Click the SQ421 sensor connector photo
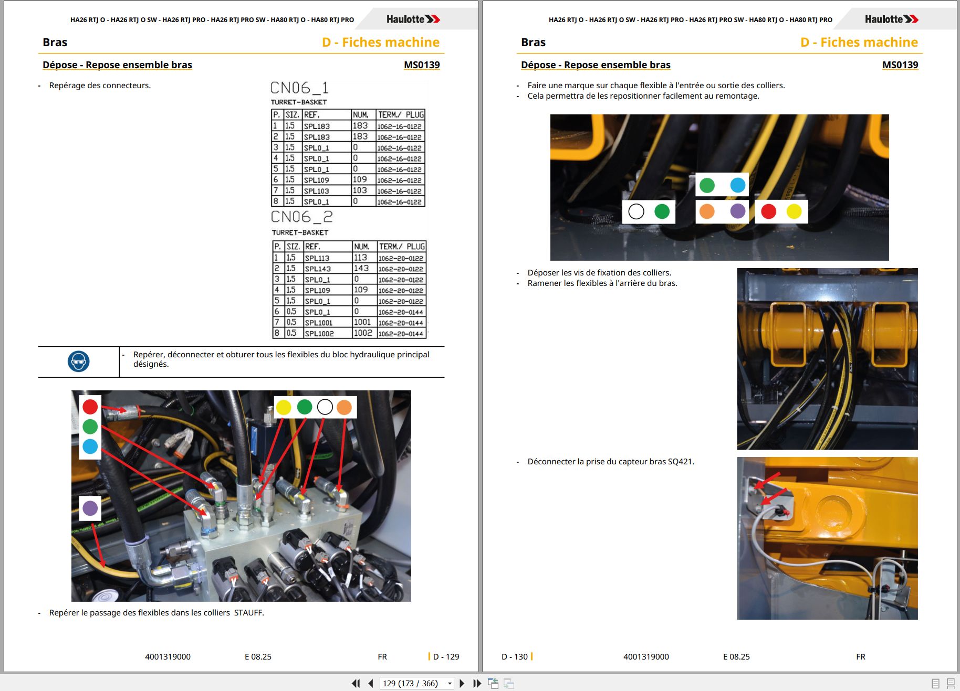This screenshot has width=960, height=691. [827, 538]
